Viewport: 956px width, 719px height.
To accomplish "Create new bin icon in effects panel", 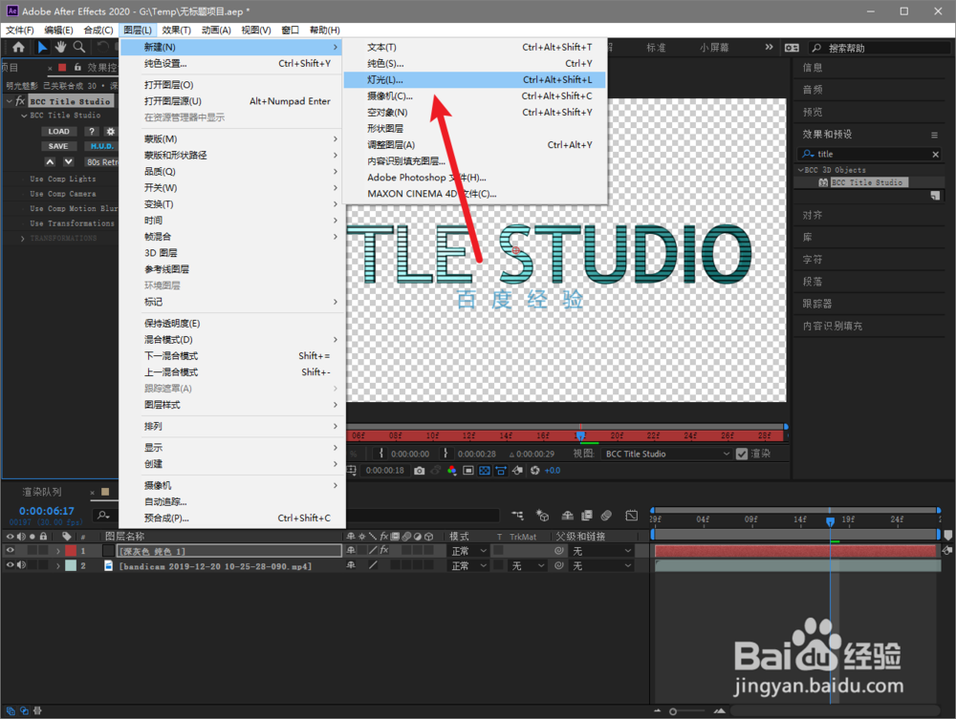I will [x=935, y=196].
